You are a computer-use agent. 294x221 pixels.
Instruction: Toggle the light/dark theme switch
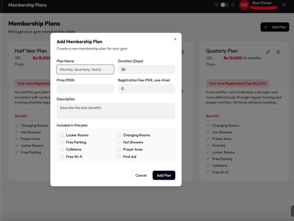coord(224,5)
